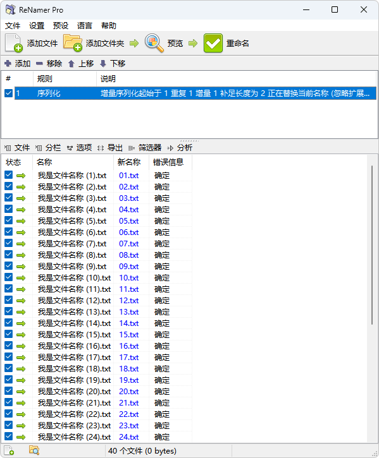Open the 预设 menu in the menu bar
This screenshot has width=379, height=458.
coord(61,26)
